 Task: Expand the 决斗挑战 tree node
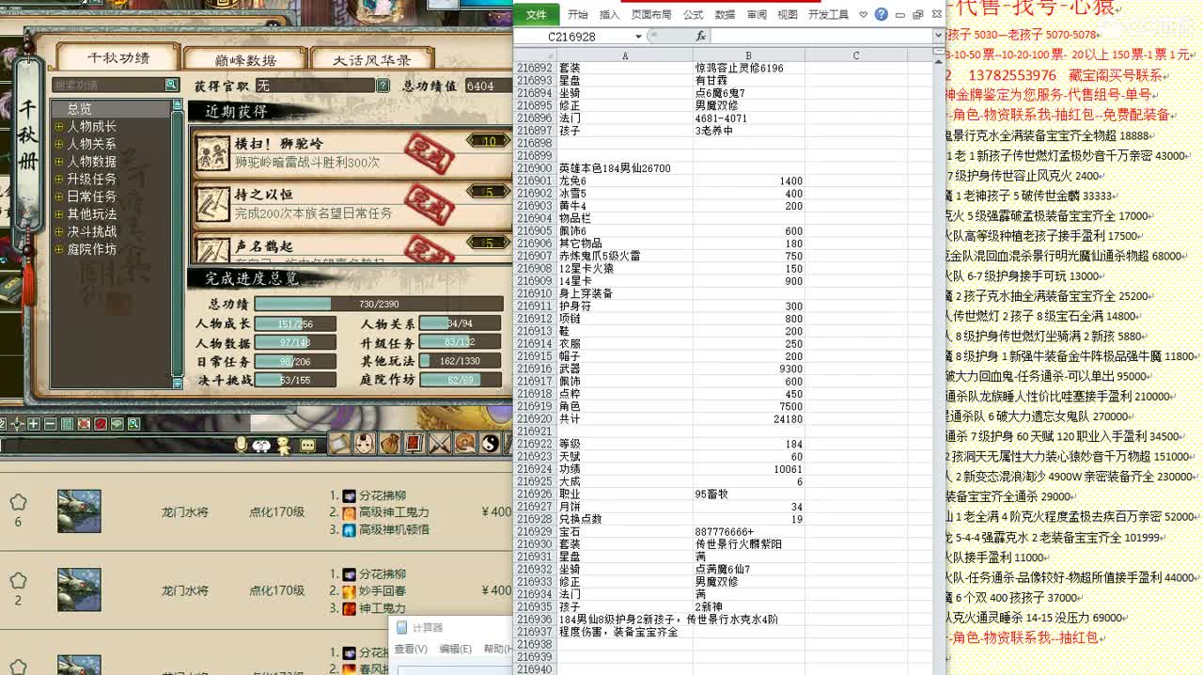(59, 232)
